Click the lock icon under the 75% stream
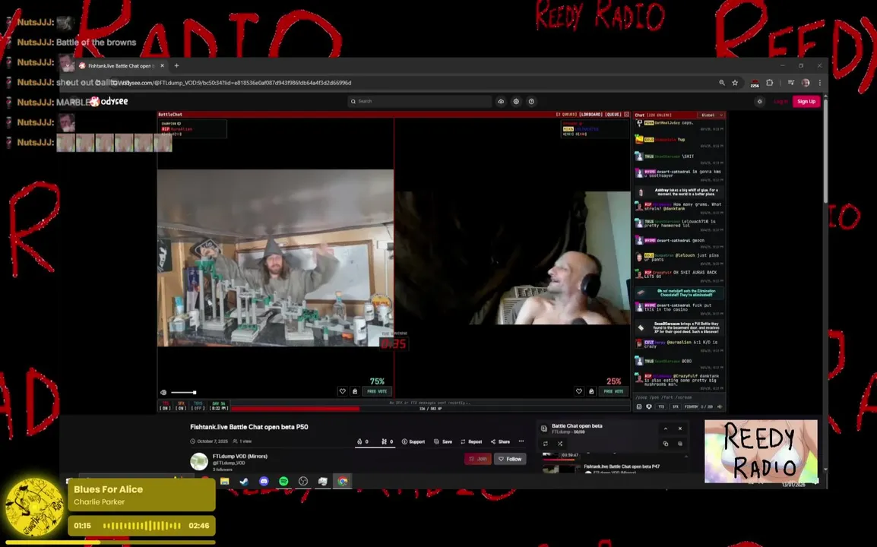 coord(355,391)
